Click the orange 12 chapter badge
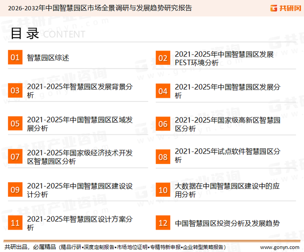This screenshot has height=252, width=304. click(163, 223)
